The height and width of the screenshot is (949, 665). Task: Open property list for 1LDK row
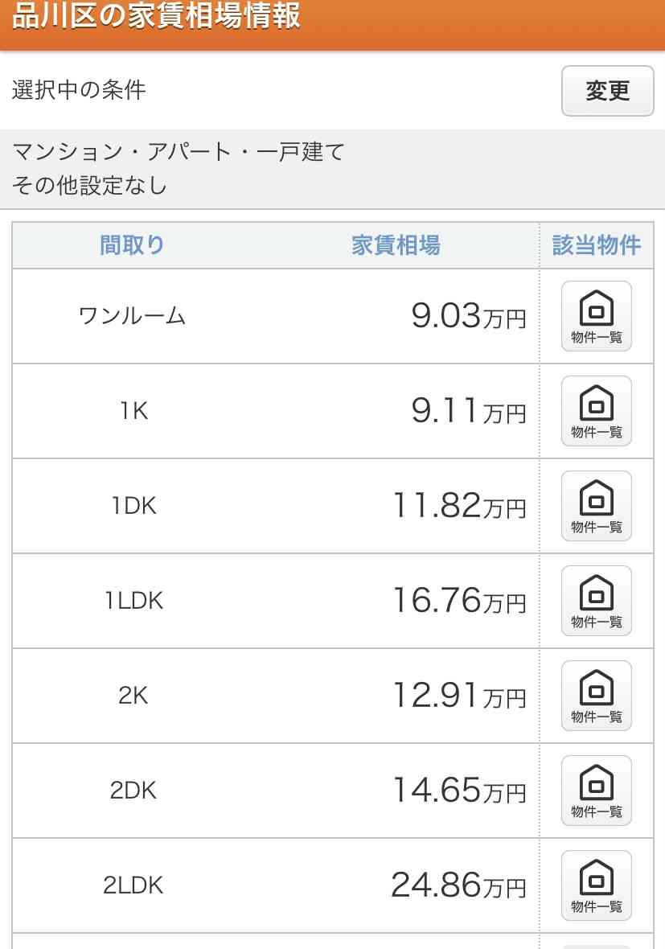pos(596,601)
